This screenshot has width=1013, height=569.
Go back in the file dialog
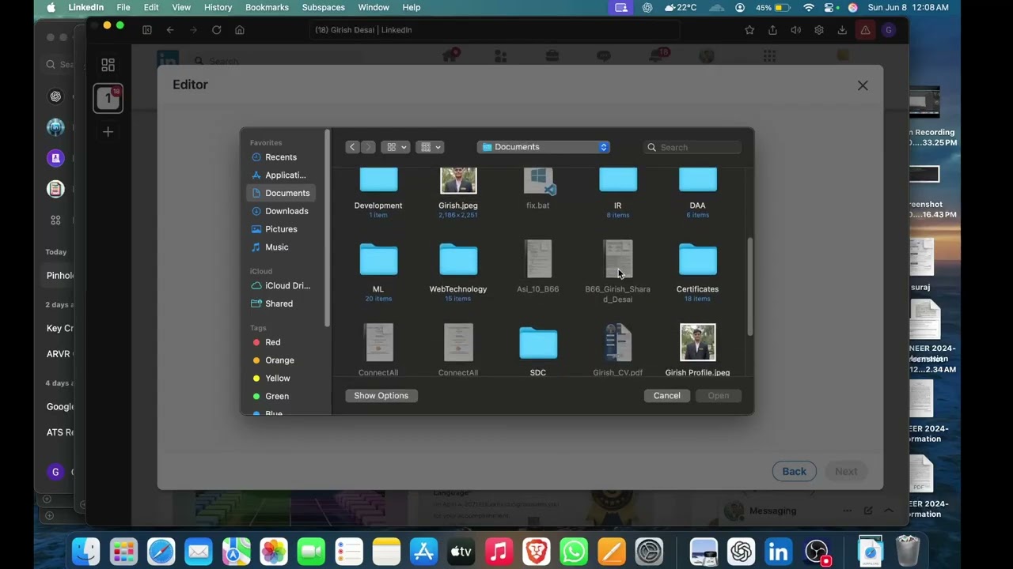point(353,147)
